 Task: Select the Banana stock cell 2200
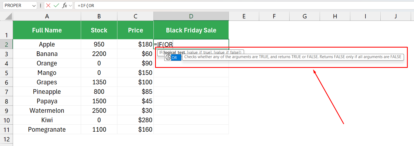click(x=99, y=54)
